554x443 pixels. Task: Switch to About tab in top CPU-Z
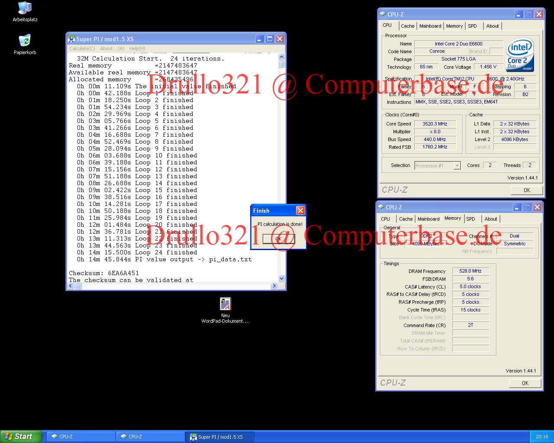coord(493,26)
